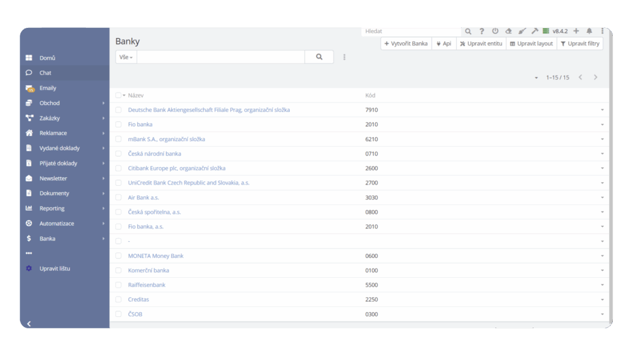Click the power icon in top bar

[495, 31]
